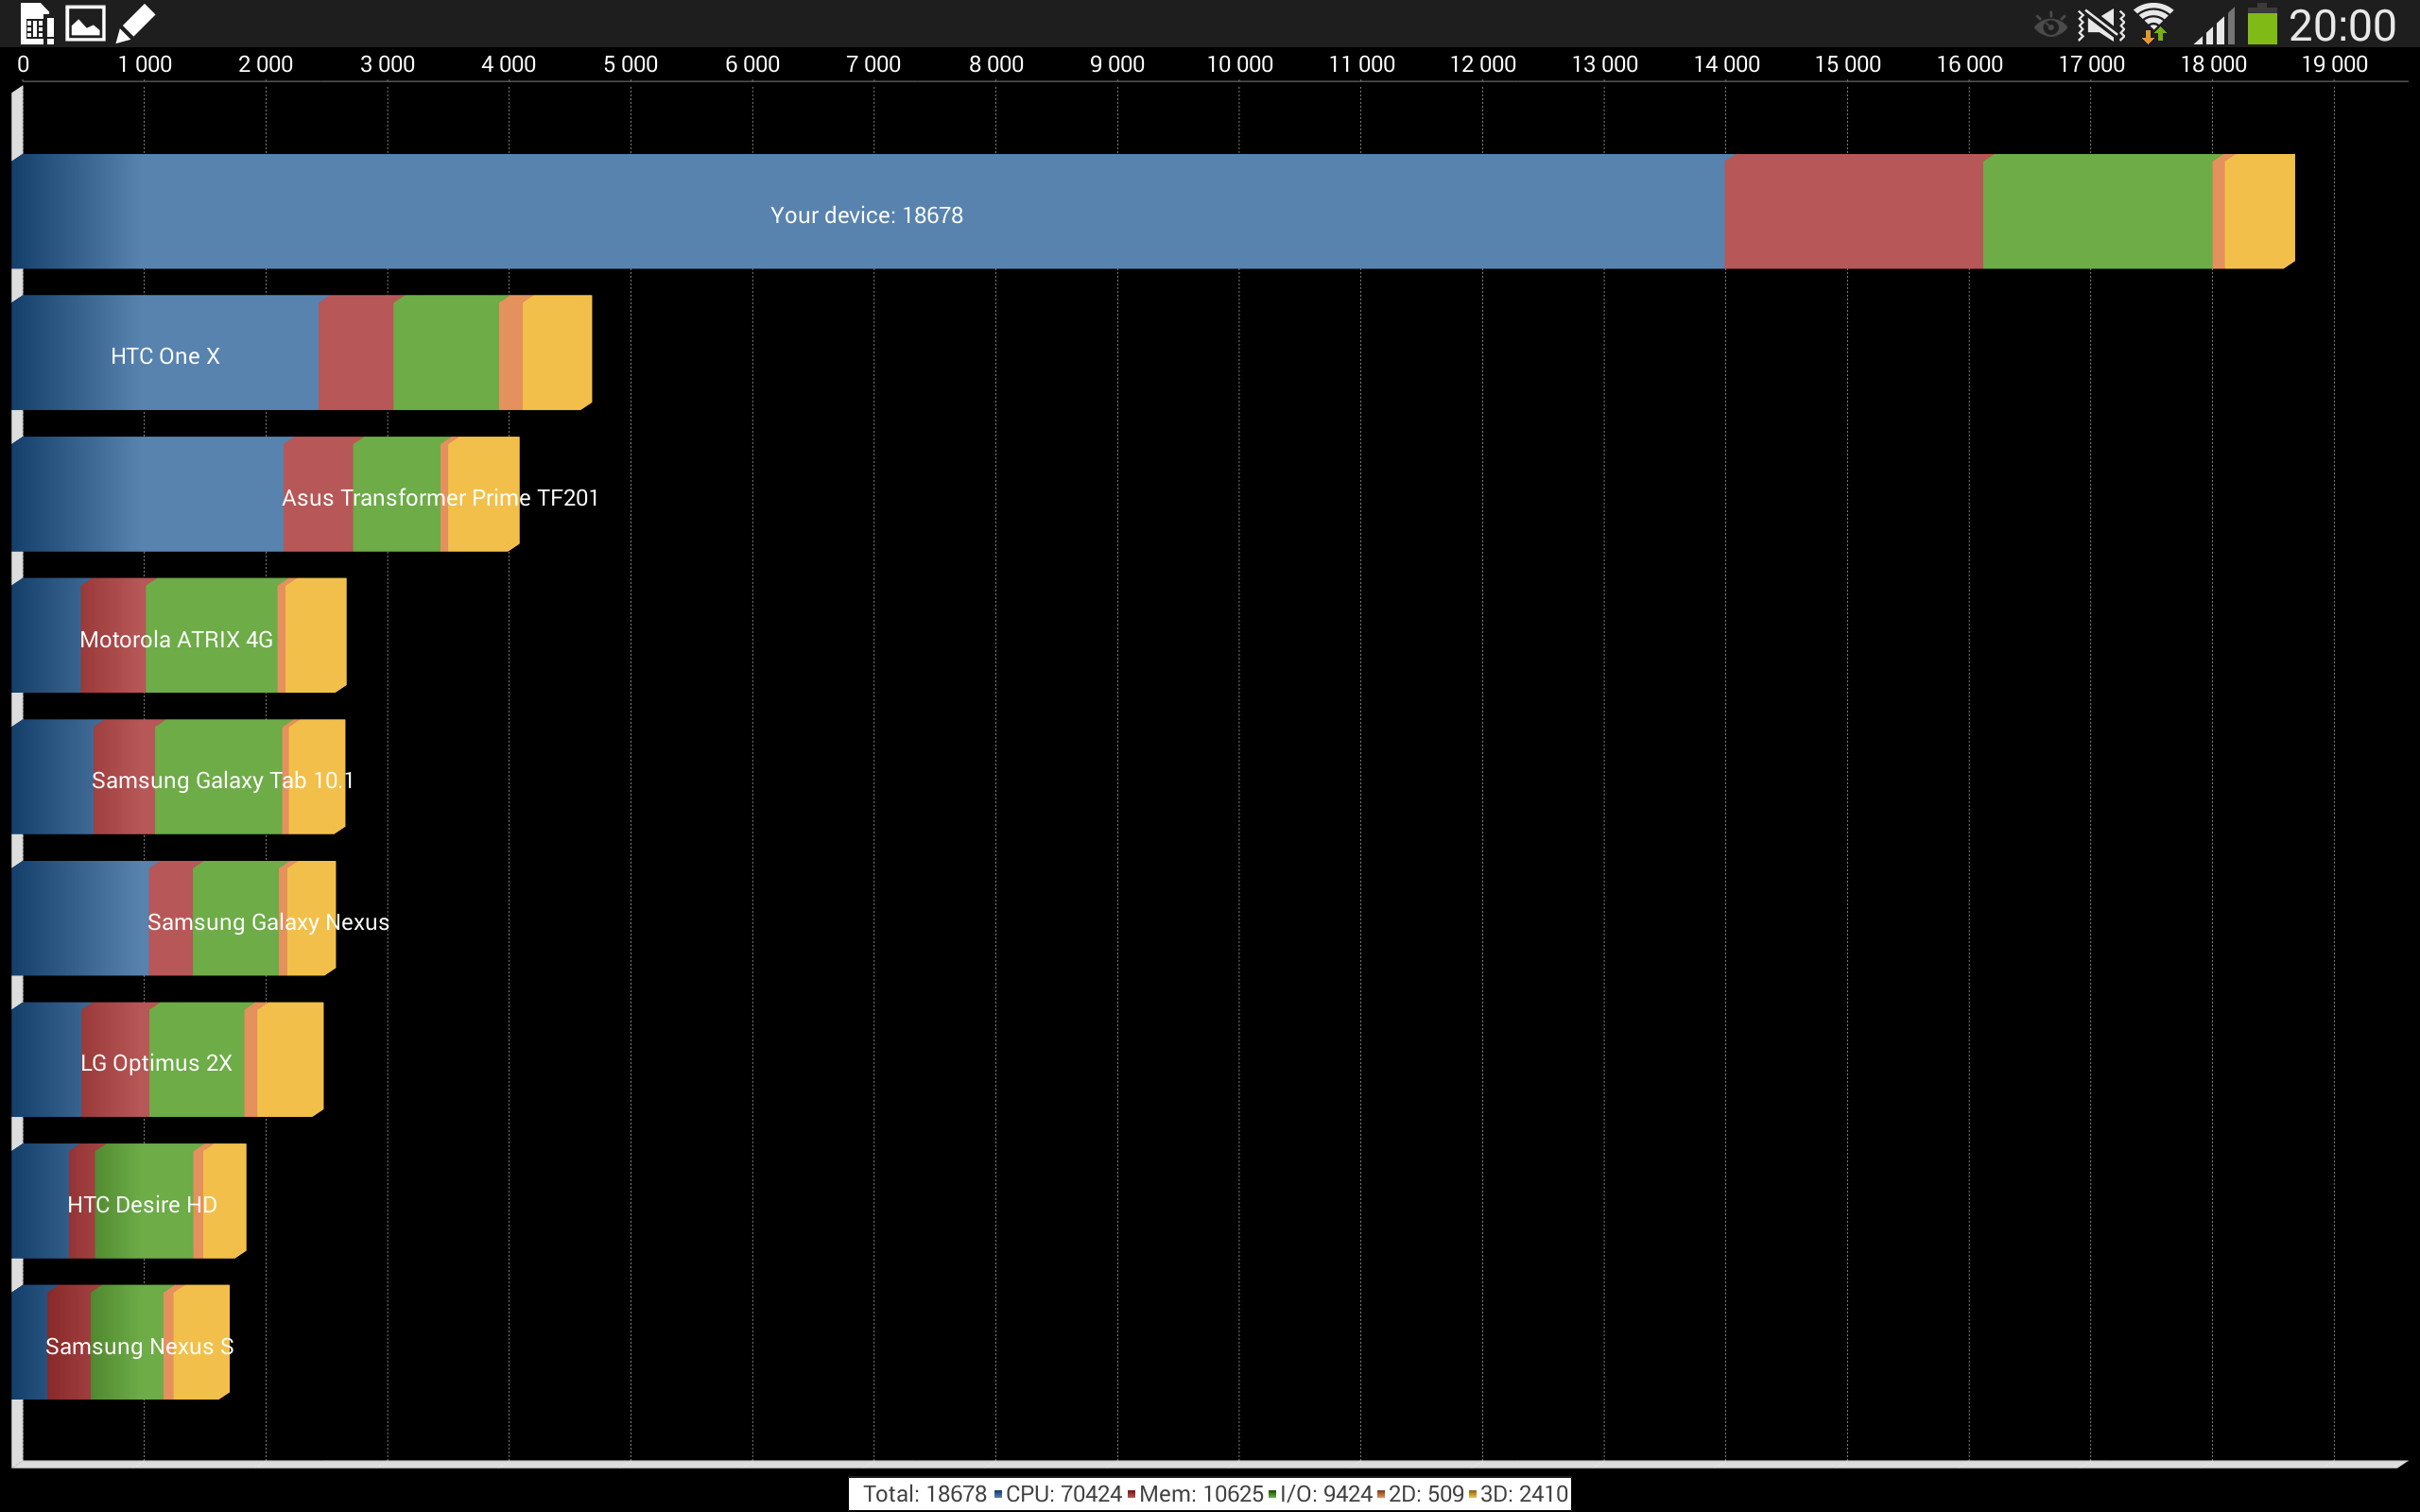Tap the Asus Transformer Prime TF201 label
2420x1512 pixels.
click(440, 497)
